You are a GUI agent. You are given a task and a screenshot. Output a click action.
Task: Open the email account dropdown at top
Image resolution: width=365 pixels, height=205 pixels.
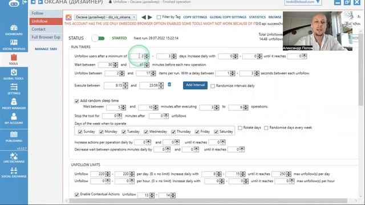(303, 2)
